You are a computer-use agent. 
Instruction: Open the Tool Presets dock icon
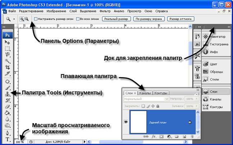tap(197, 56)
